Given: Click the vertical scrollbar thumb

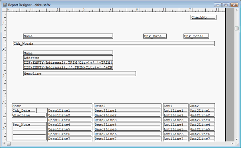Looking at the screenshot, I should pos(237,28).
